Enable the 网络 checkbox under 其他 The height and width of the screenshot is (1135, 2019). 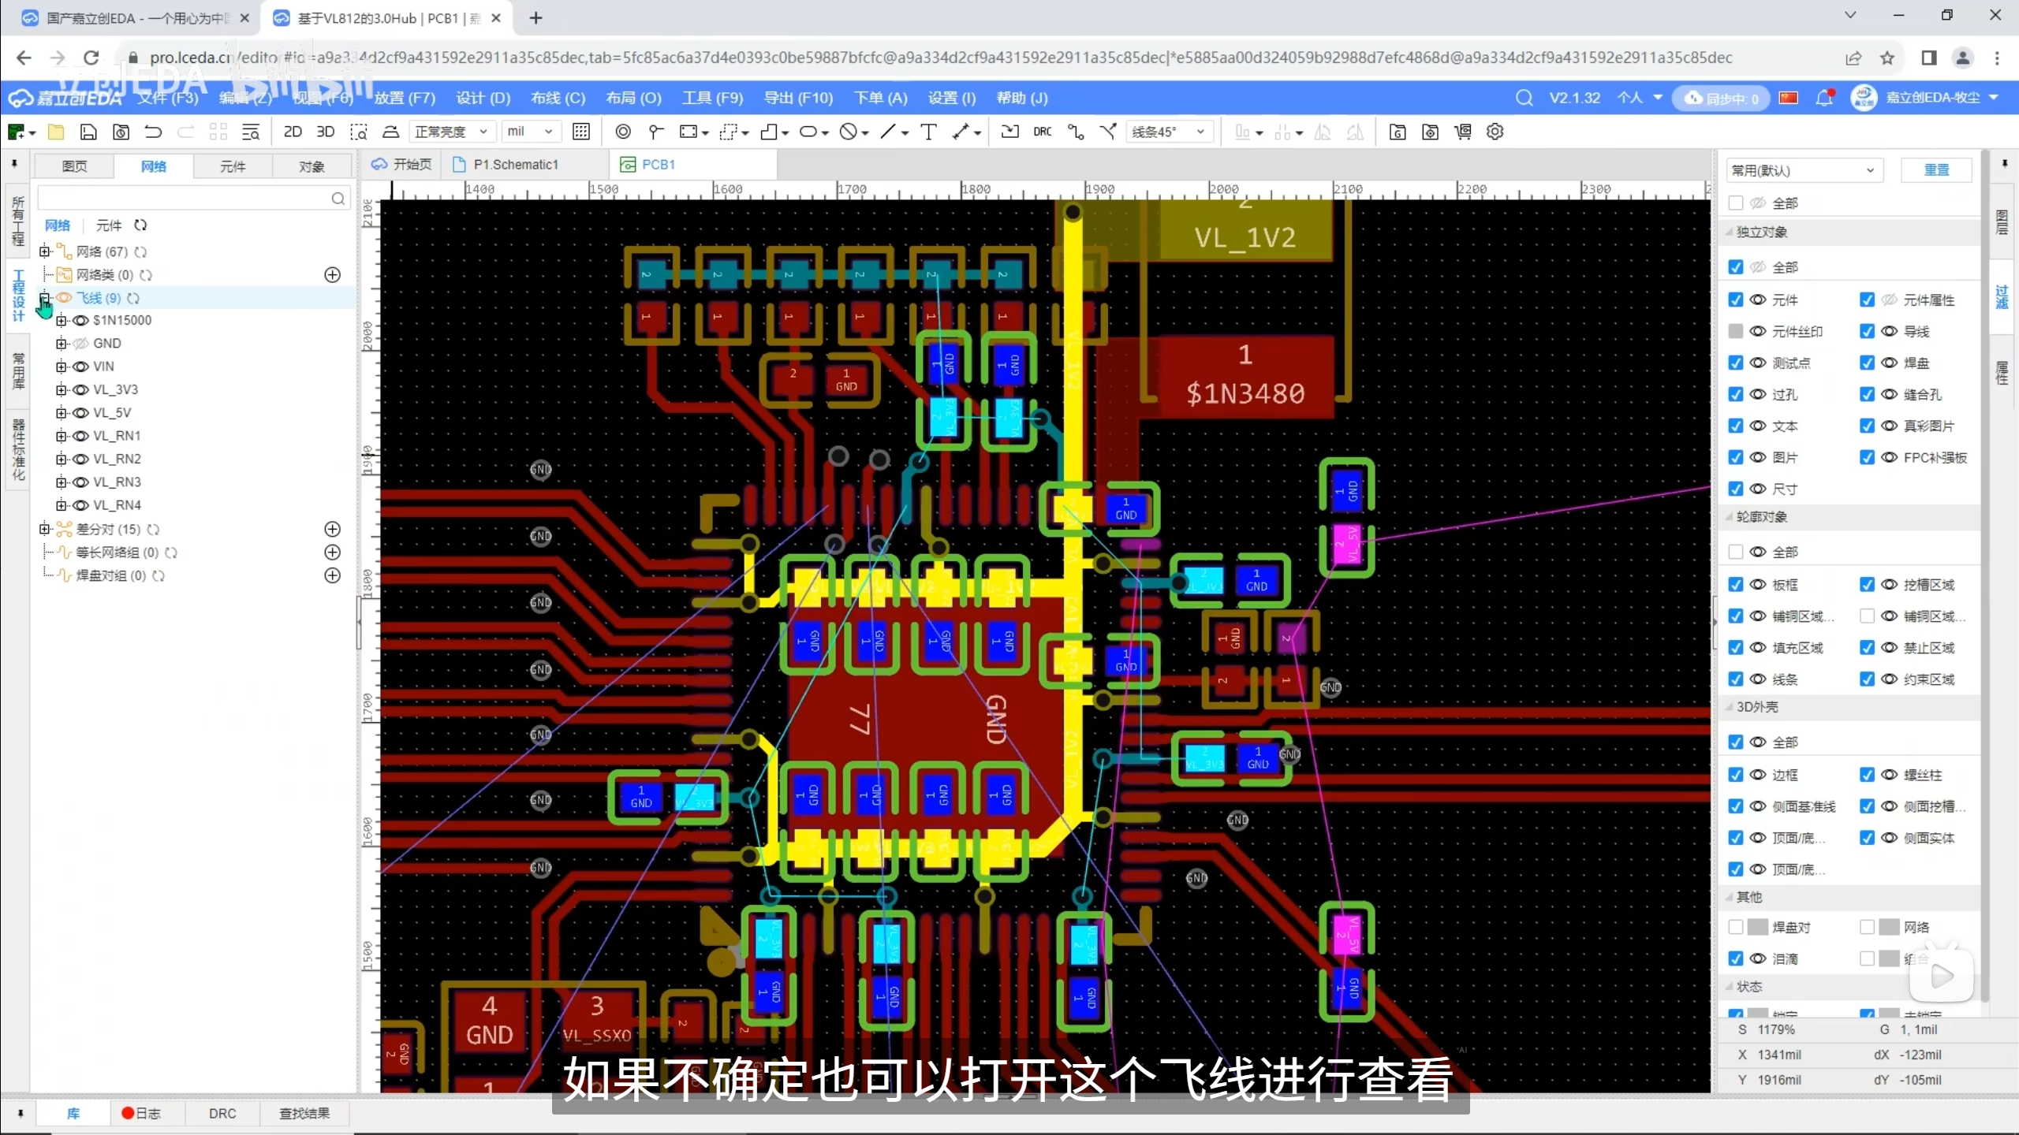[x=1866, y=928]
